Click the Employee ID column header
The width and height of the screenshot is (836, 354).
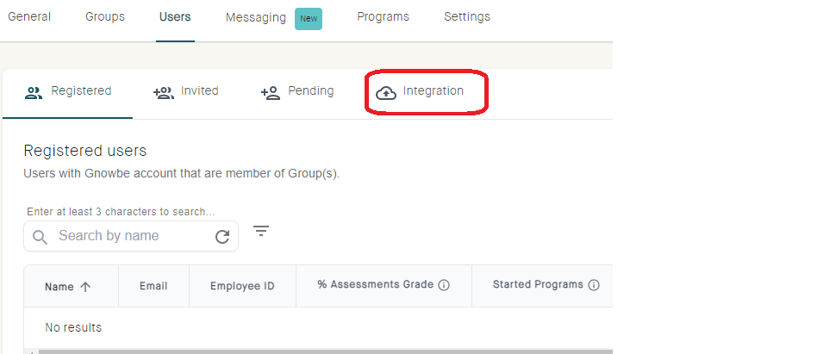[x=242, y=286]
